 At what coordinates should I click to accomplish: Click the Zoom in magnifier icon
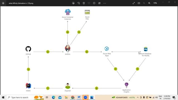(x=149, y=3)
